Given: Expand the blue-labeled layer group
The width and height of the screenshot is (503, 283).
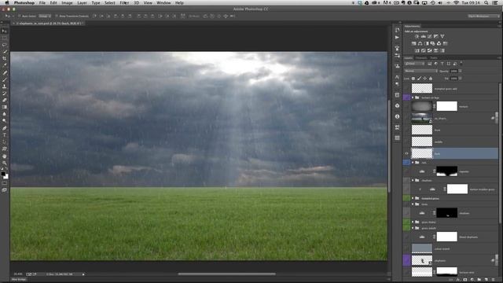Looking at the screenshot, I should pos(413,163).
